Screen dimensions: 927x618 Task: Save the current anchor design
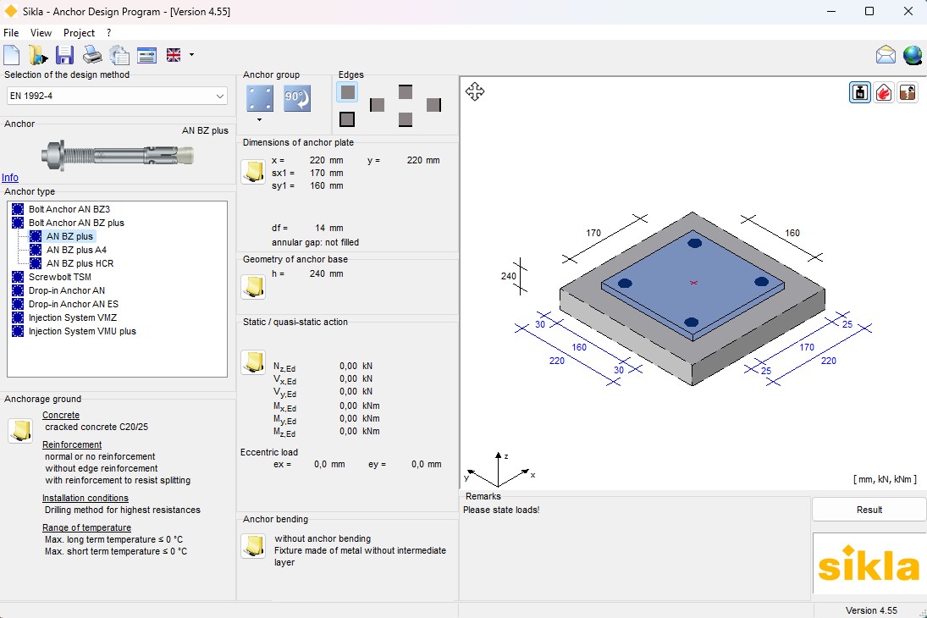tap(64, 54)
